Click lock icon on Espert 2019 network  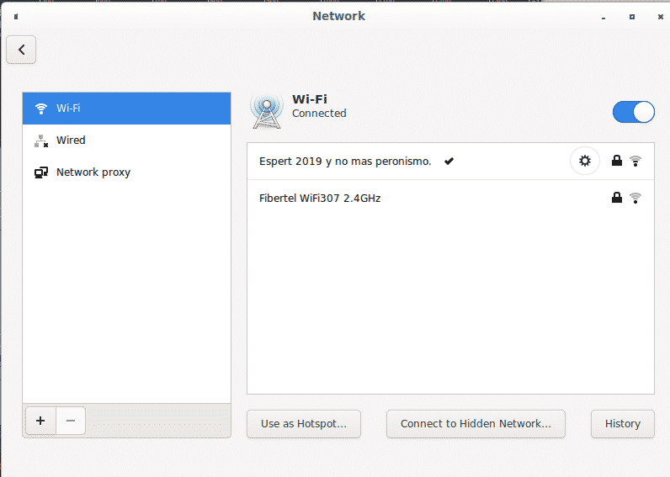coord(617,161)
